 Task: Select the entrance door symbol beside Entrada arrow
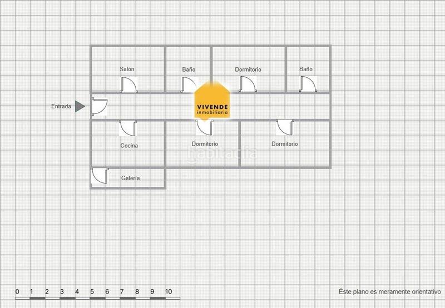(99, 106)
